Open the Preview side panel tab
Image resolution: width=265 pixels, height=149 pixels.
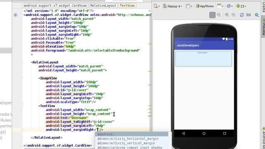(x=263, y=27)
